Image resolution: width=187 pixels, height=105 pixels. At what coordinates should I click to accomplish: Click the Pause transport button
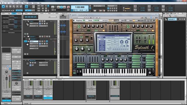(x=61, y=7)
